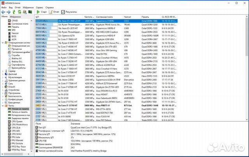
Task: Click the 77068 МБ/с result bar
Action: pyautogui.click(x=46, y=28)
